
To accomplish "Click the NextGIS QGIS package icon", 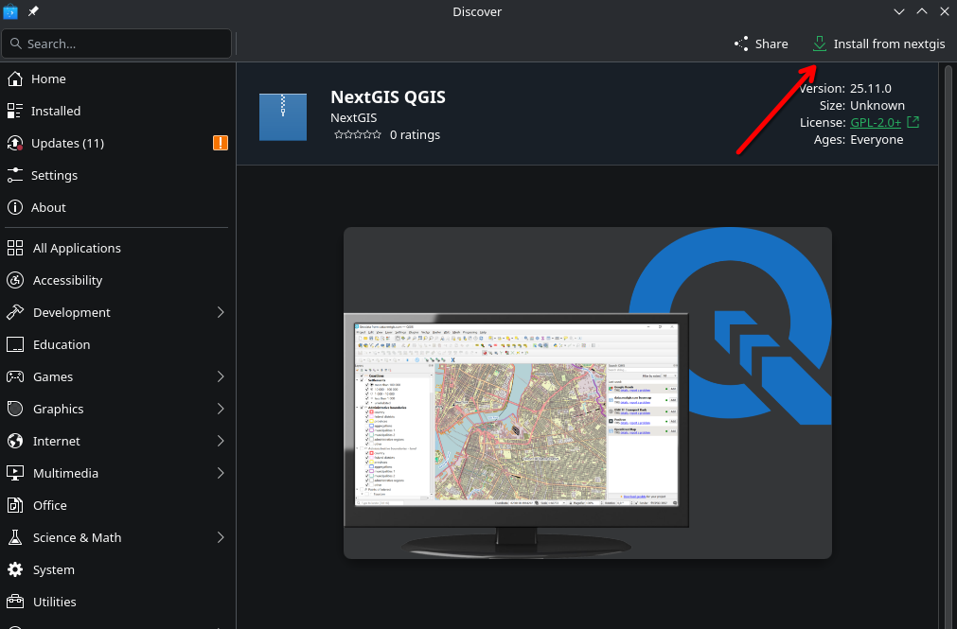I will (x=283, y=116).
